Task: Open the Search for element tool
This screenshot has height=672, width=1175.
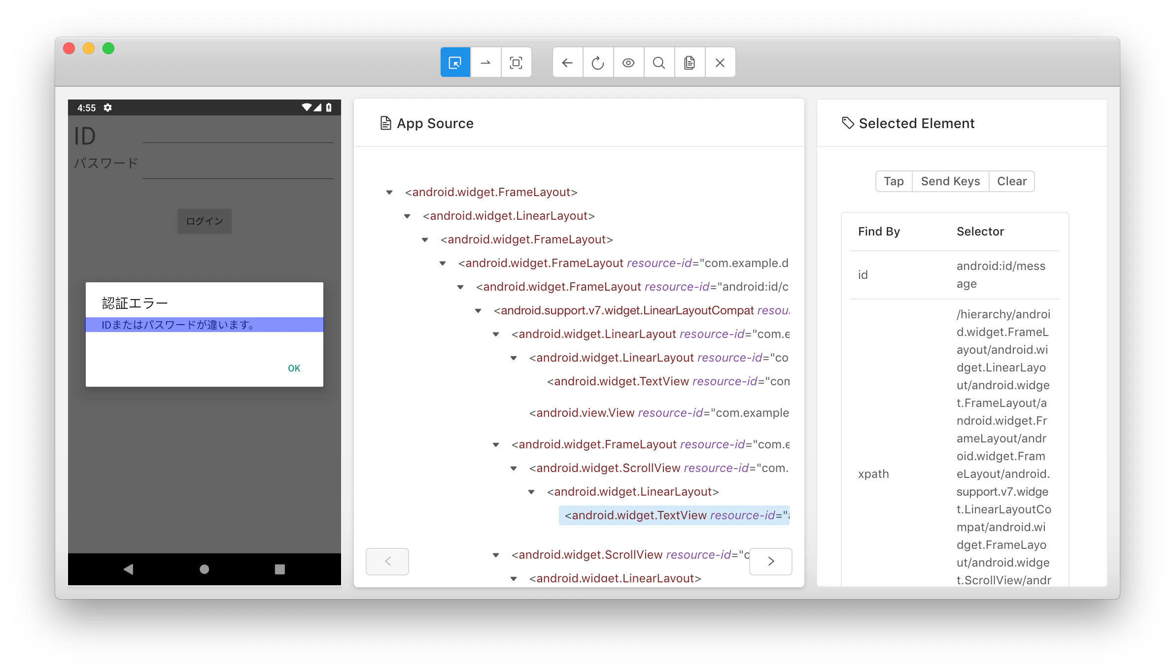Action: click(x=659, y=63)
